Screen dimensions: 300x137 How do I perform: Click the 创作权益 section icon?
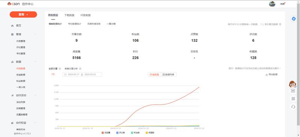[12, 123]
